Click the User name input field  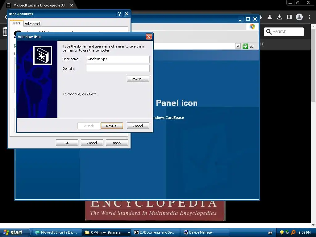118,59
